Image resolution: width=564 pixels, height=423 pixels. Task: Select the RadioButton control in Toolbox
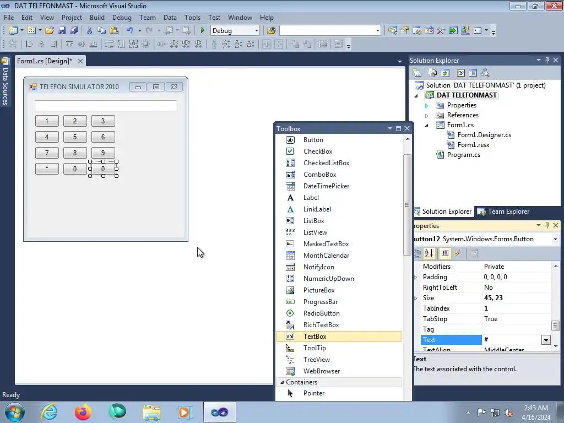(x=339, y=313)
